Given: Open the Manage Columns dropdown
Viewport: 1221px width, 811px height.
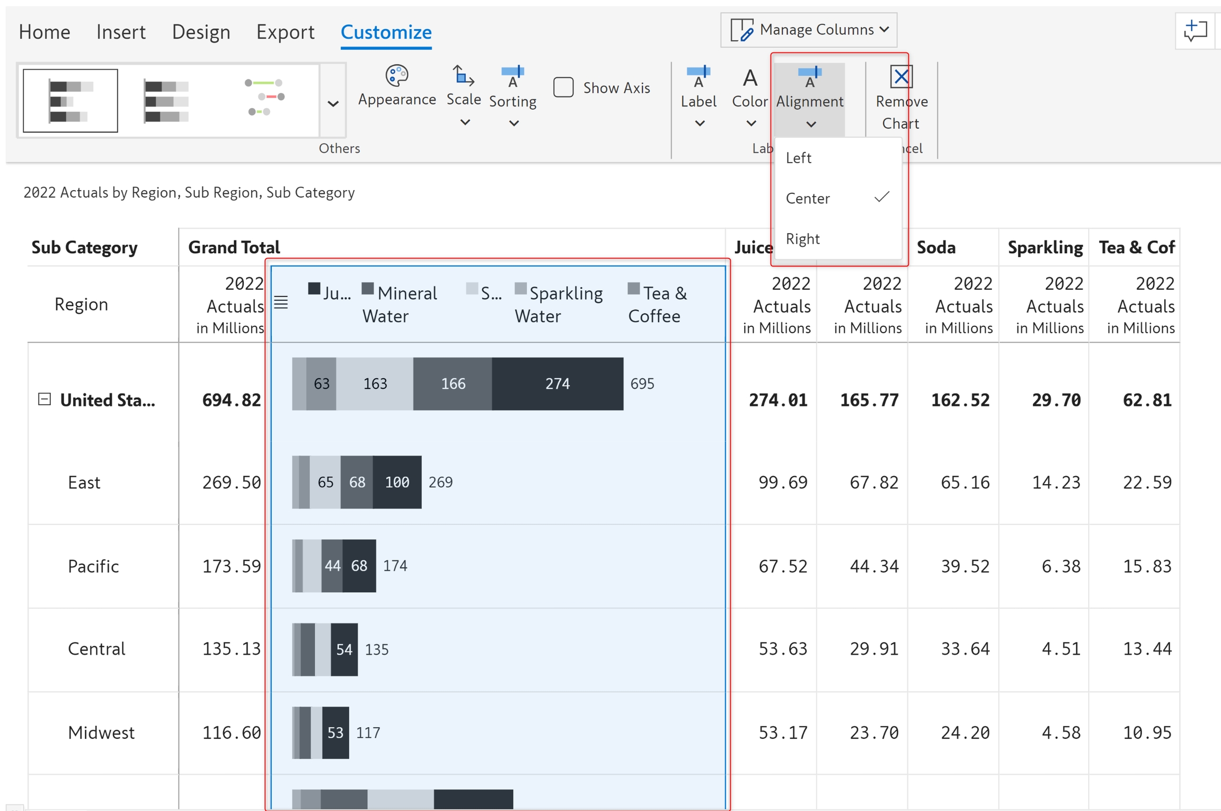Looking at the screenshot, I should click(x=809, y=30).
